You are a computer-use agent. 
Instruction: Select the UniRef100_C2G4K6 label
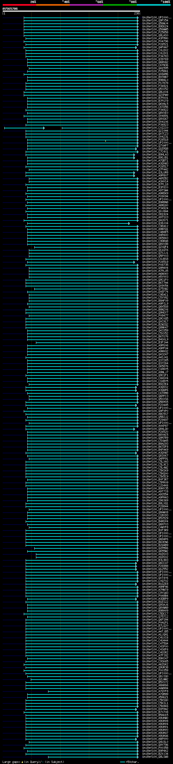click(x=155, y=485)
